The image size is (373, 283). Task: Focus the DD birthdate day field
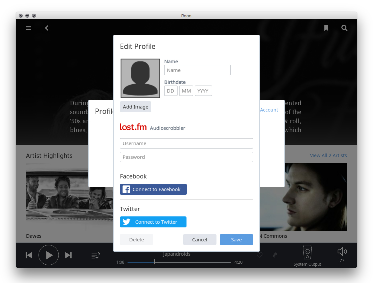171,91
